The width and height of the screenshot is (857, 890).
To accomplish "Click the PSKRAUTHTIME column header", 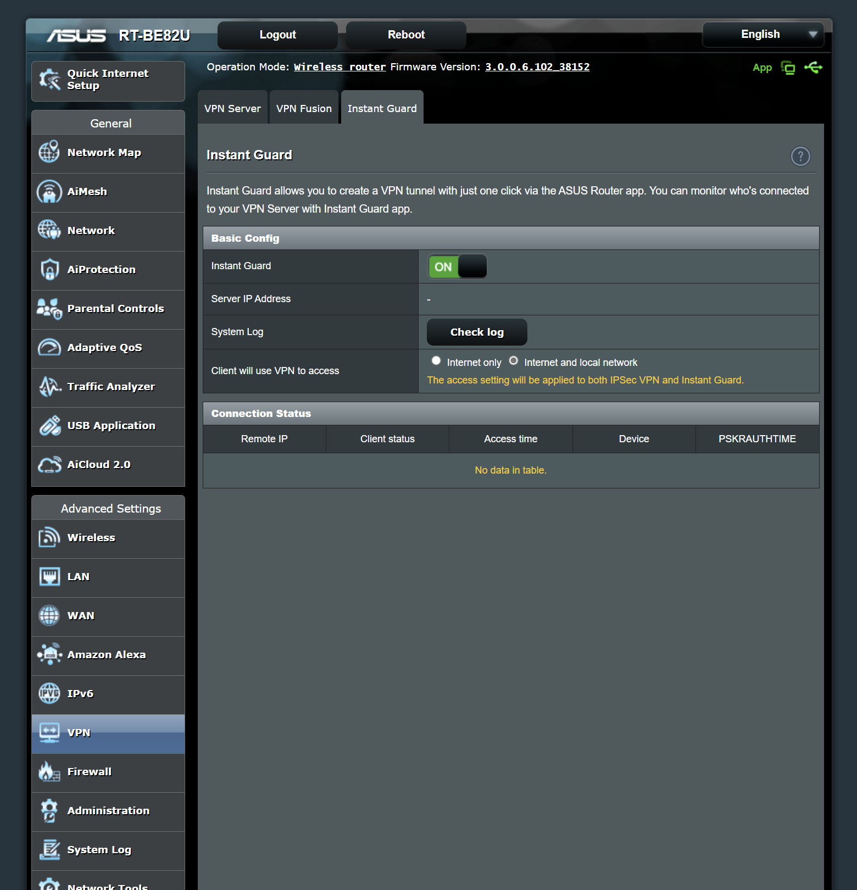I will [757, 439].
